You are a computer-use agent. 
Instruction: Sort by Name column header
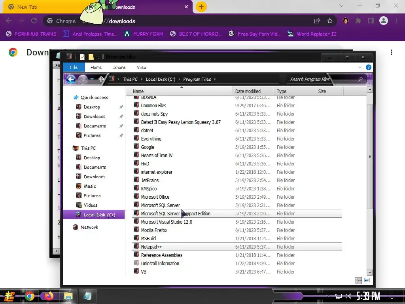(x=179, y=91)
